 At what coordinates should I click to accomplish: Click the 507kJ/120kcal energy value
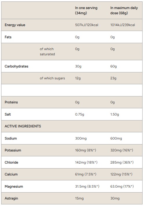(87, 25)
